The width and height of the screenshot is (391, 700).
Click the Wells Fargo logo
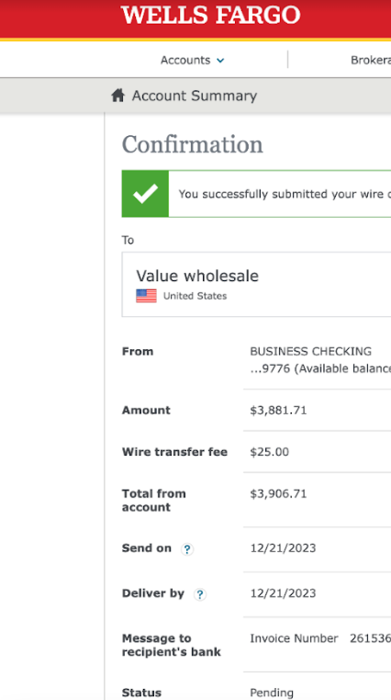point(210,15)
